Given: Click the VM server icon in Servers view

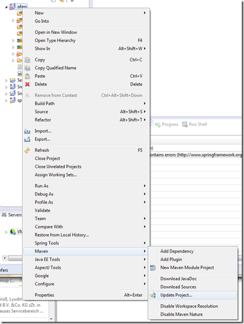Looking at the screenshot, I should [13, 232].
